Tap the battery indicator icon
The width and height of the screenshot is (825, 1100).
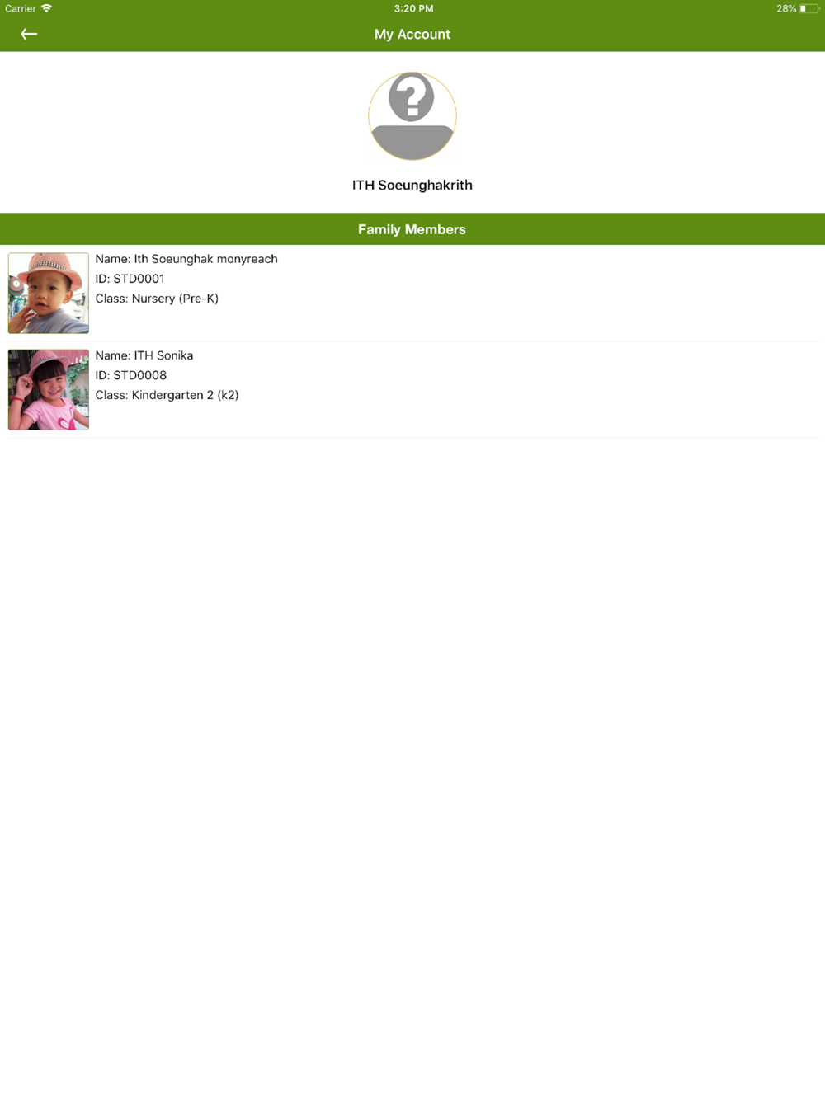808,8
